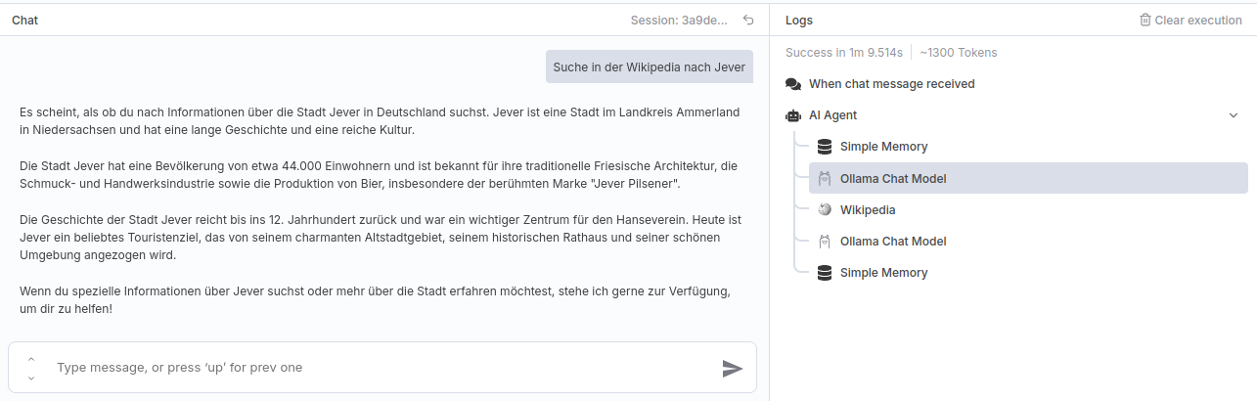The height and width of the screenshot is (401, 1257).
Task: Click the Chat panel header
Action: point(25,20)
